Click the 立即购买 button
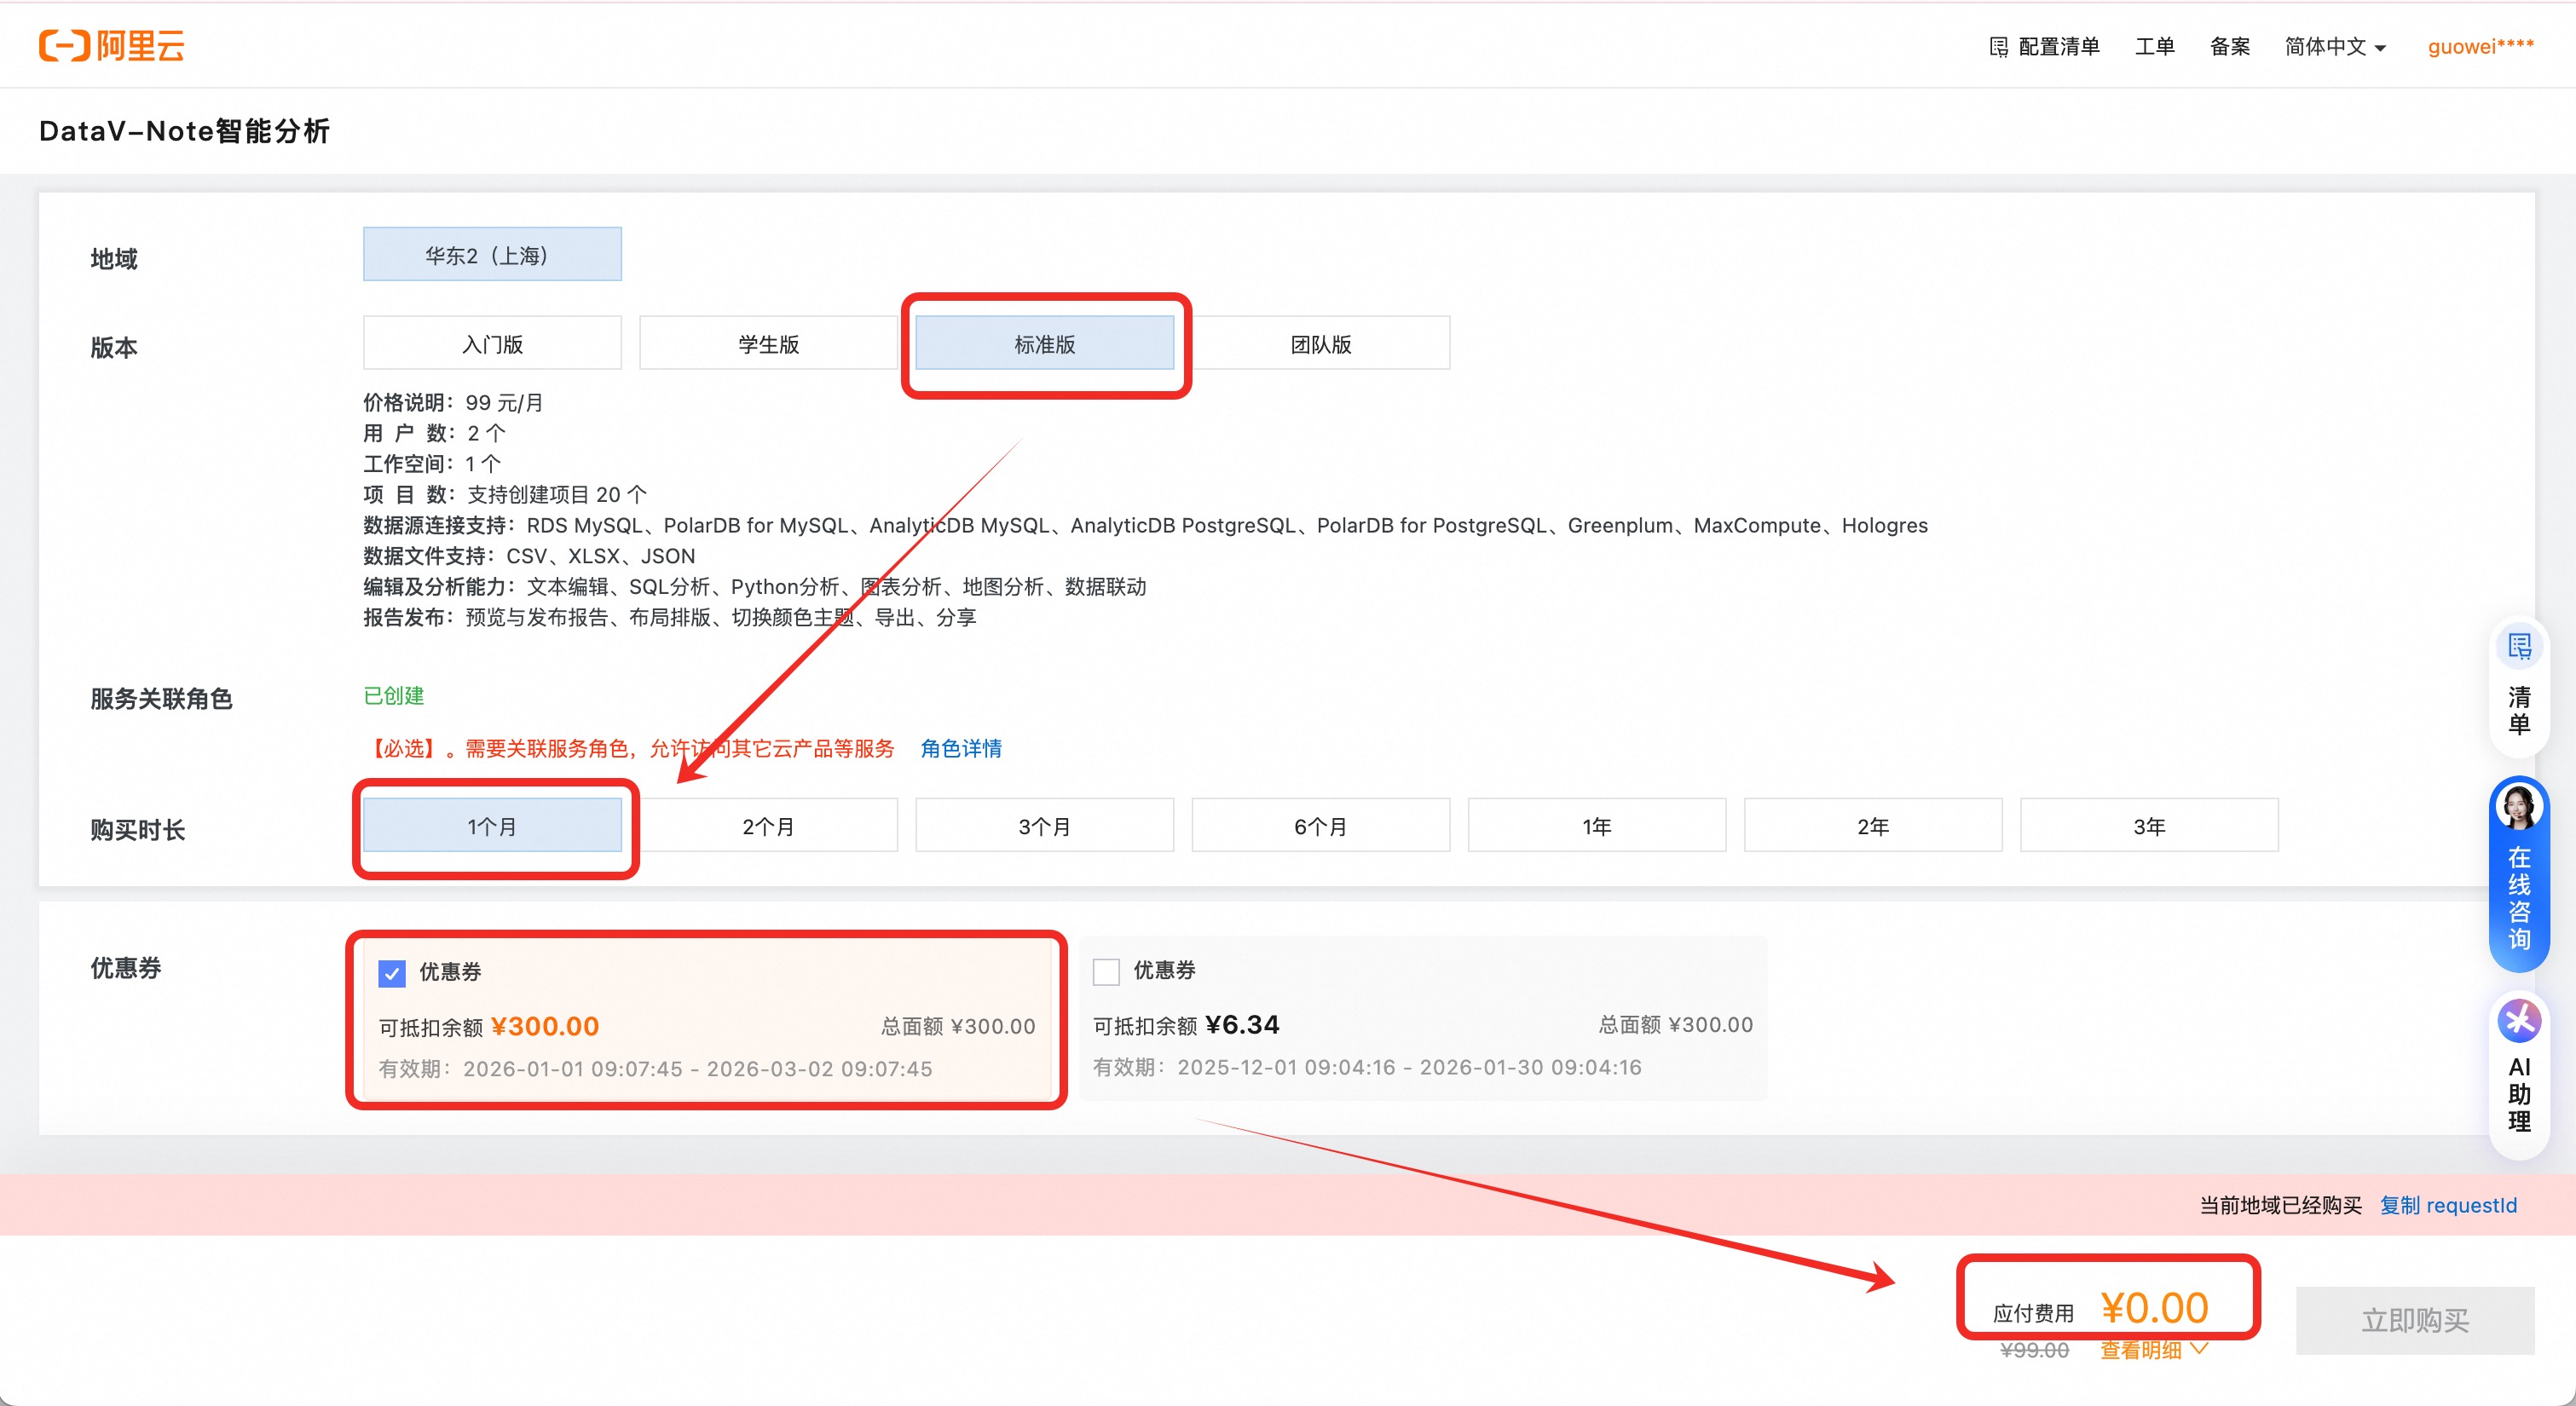The height and width of the screenshot is (1406, 2576). click(2414, 1320)
